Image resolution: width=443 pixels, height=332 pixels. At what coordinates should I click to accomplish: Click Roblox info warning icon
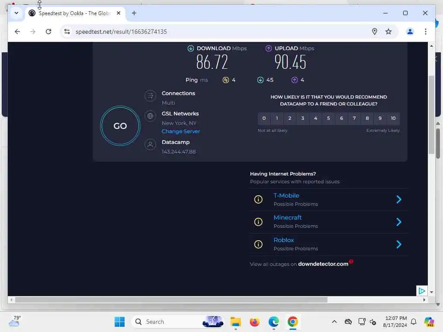point(258,244)
